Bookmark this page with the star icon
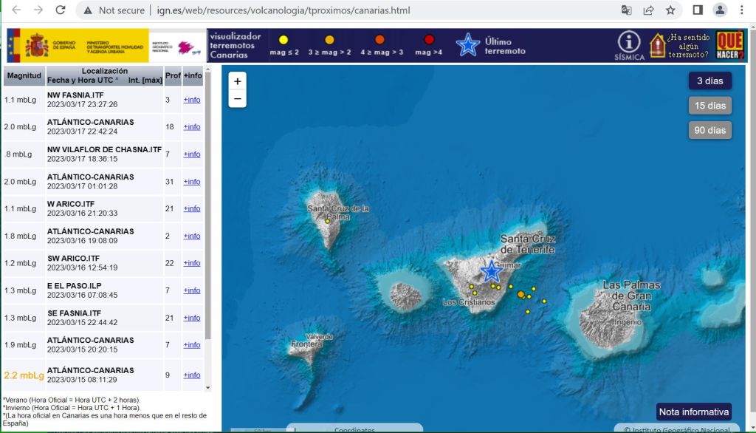 (x=670, y=10)
